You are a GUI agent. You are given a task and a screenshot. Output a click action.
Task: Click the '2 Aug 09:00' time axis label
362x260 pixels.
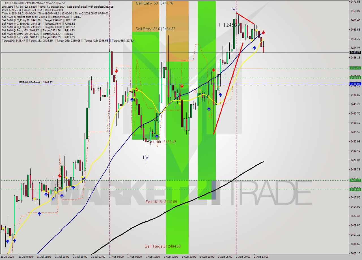click(x=243, y=257)
